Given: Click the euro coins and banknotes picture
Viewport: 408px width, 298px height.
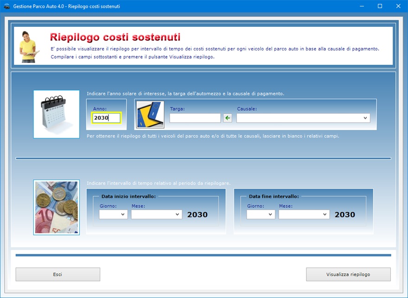Looking at the screenshot, I should coord(57,207).
